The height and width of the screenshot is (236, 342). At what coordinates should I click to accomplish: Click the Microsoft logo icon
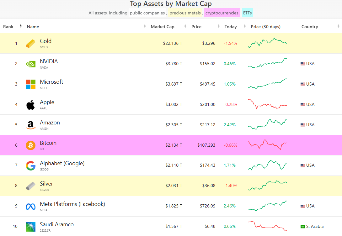coord(30,84)
